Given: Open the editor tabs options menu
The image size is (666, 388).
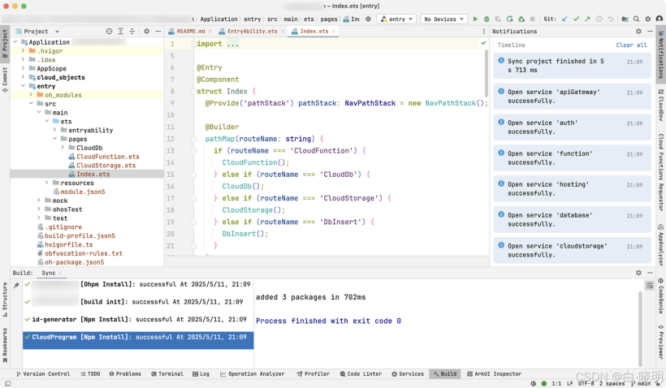Looking at the screenshot, I should click(484, 32).
